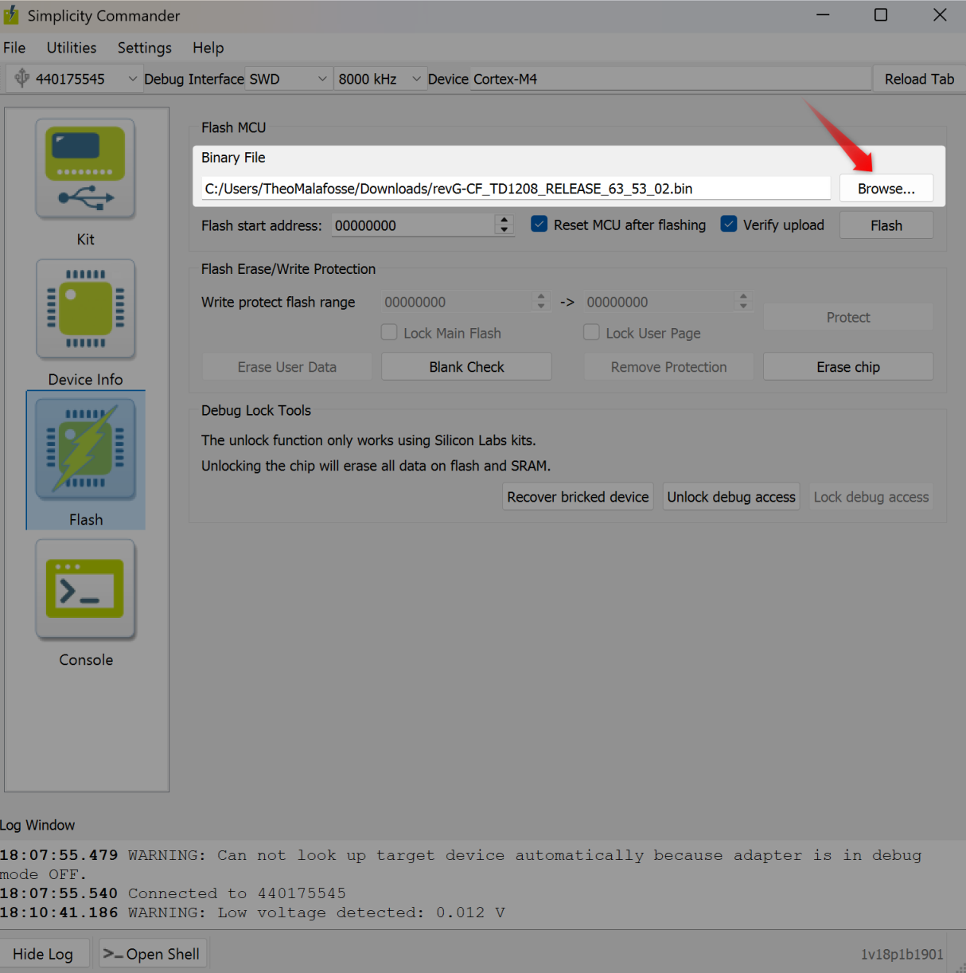The height and width of the screenshot is (973, 966).
Task: Click the Binary File path field
Action: [x=516, y=189]
